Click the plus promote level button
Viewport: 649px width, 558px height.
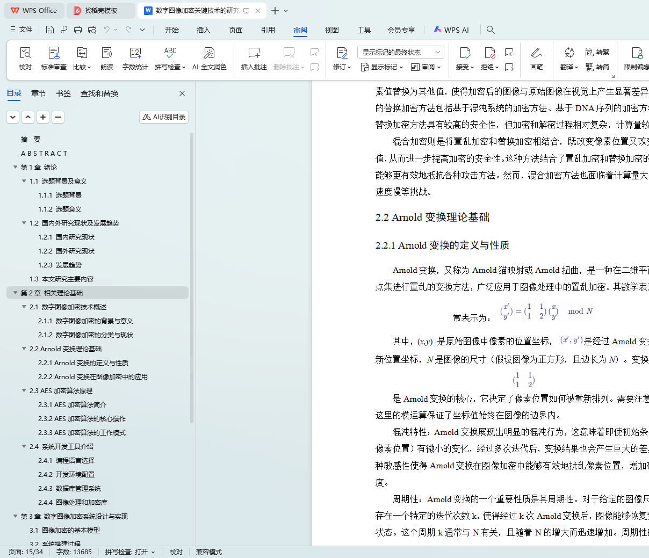tap(43, 117)
